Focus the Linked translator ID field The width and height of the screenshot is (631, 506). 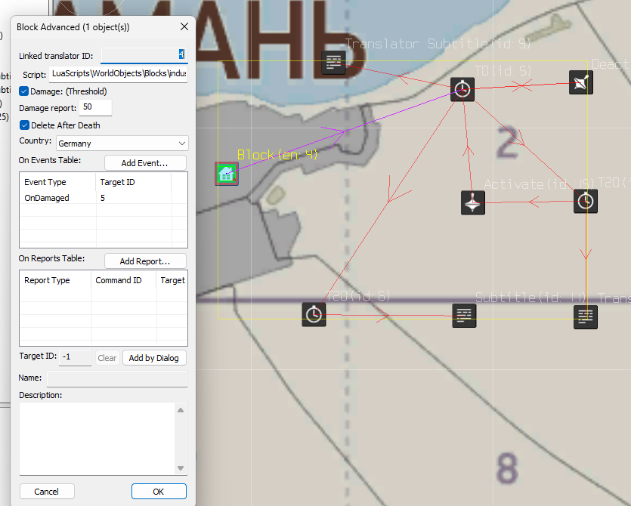pos(143,54)
